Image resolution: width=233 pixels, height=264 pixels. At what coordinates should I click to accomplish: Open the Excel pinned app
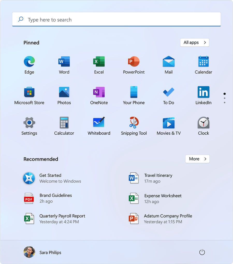[x=99, y=65]
